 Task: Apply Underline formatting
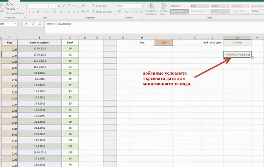[x=38, y=12]
